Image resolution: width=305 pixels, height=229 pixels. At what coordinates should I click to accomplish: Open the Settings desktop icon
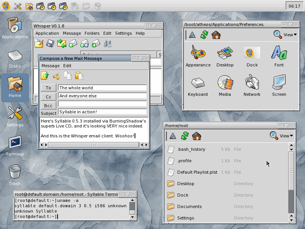click(15, 117)
